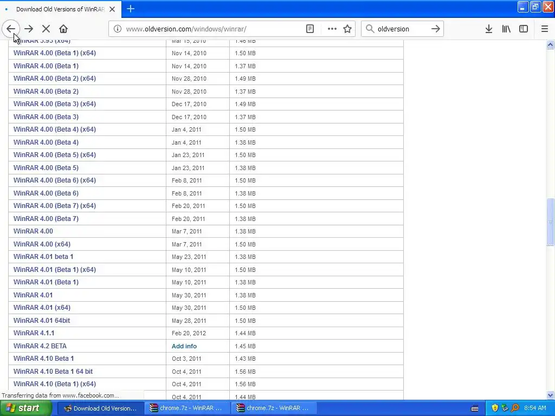This screenshot has width=555, height=416.
Task: Open WinRAR 4.01 (x64) link
Action: (42, 308)
